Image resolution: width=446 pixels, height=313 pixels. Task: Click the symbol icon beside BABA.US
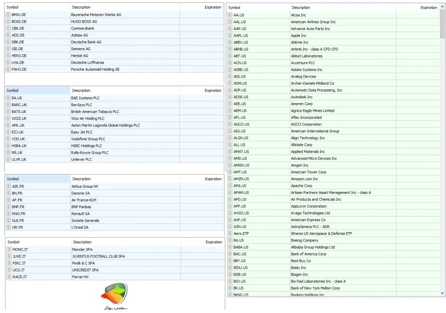click(x=230, y=247)
